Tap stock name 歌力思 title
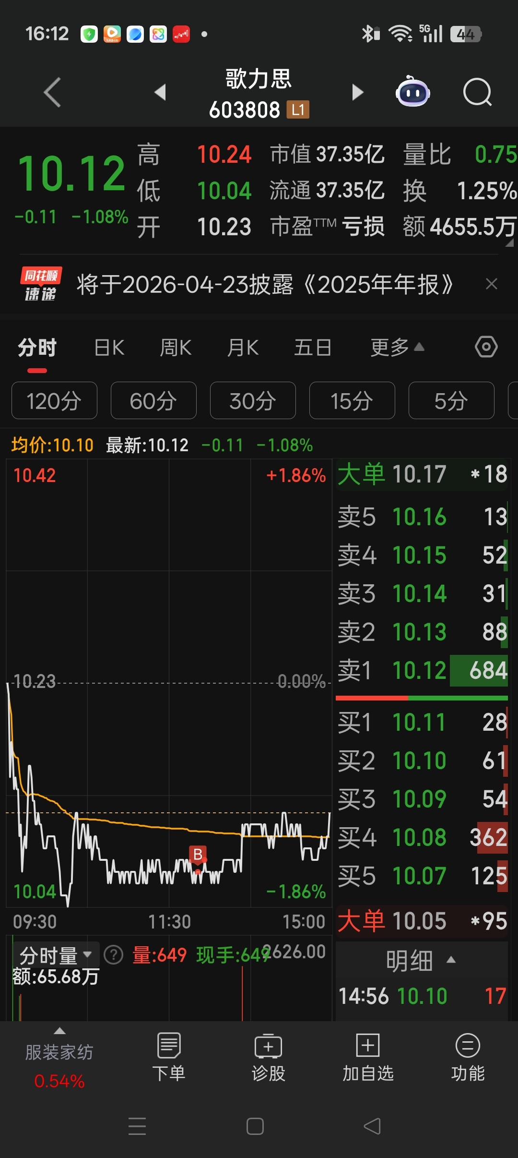Screen dimensions: 518x1158 (x=259, y=78)
